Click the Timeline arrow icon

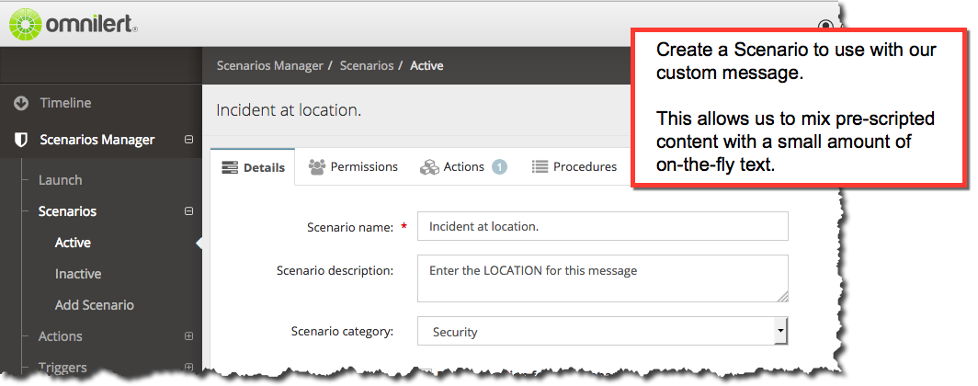[x=21, y=104]
